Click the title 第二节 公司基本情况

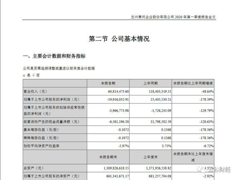tap(119, 39)
